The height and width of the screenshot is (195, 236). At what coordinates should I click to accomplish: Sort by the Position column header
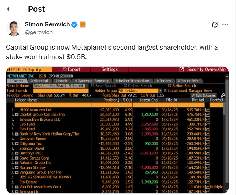click(x=111, y=100)
